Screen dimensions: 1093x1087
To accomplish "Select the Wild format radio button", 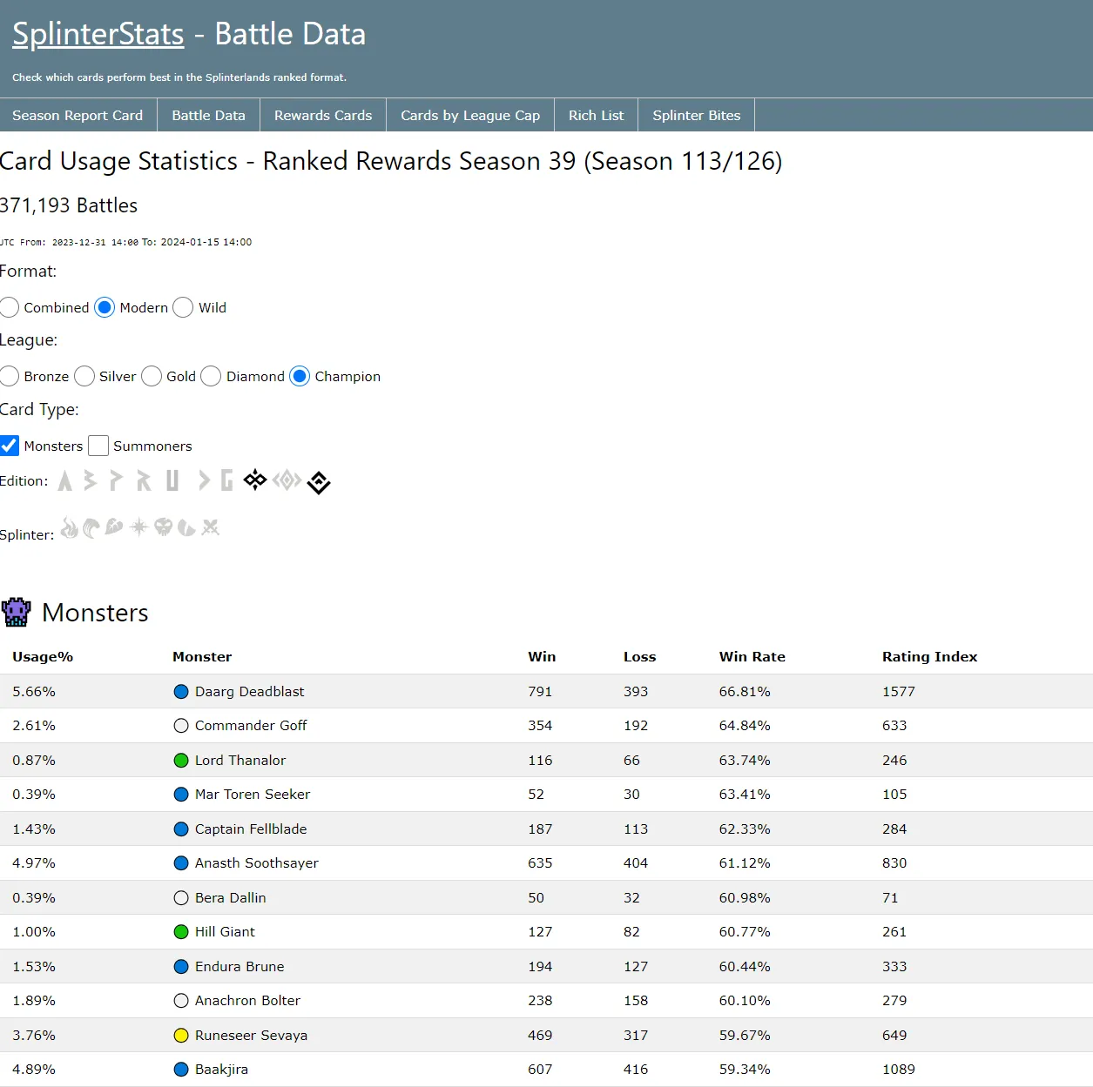I will point(183,307).
